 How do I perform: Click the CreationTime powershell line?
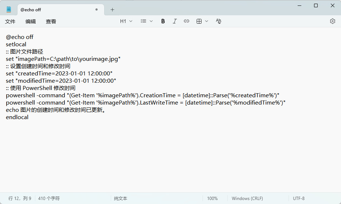(x=142, y=95)
